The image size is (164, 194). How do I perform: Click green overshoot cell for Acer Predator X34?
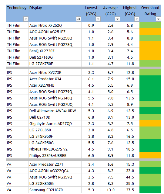[150, 79]
